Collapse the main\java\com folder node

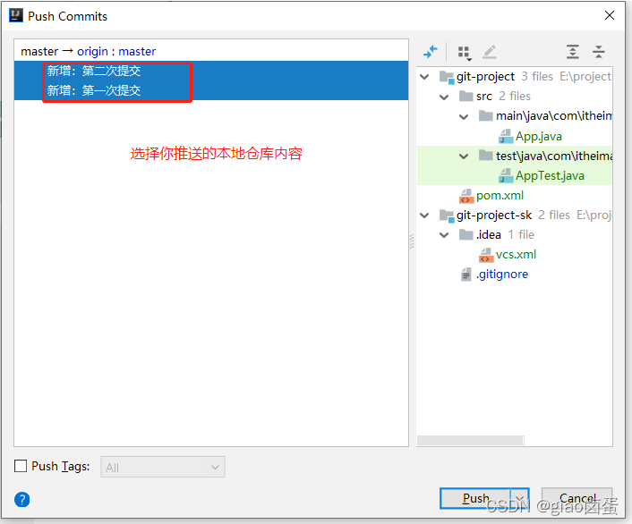pyautogui.click(x=464, y=117)
